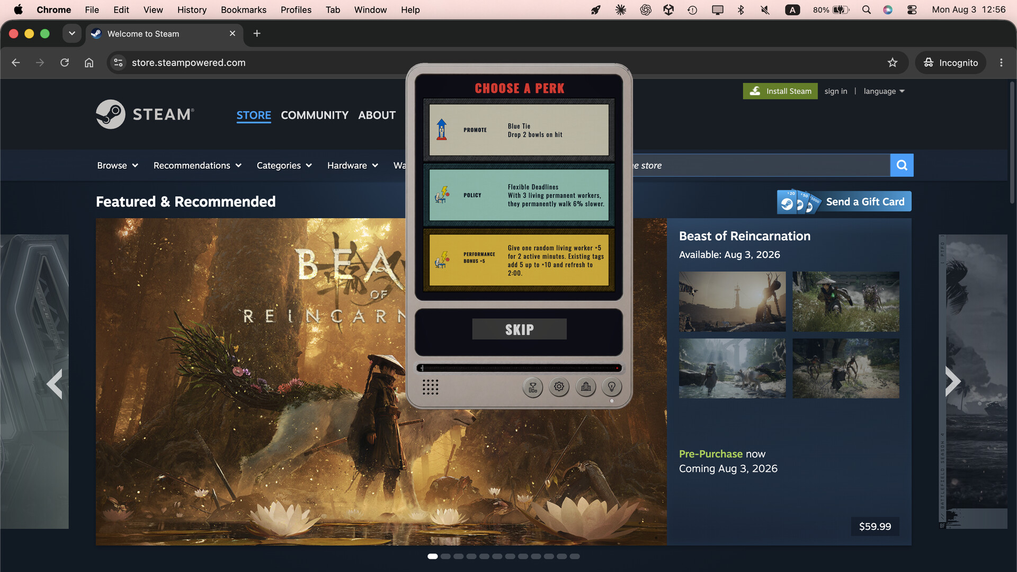Click the Steam logo in the page header
Image resolution: width=1017 pixels, height=572 pixels.
[145, 114]
